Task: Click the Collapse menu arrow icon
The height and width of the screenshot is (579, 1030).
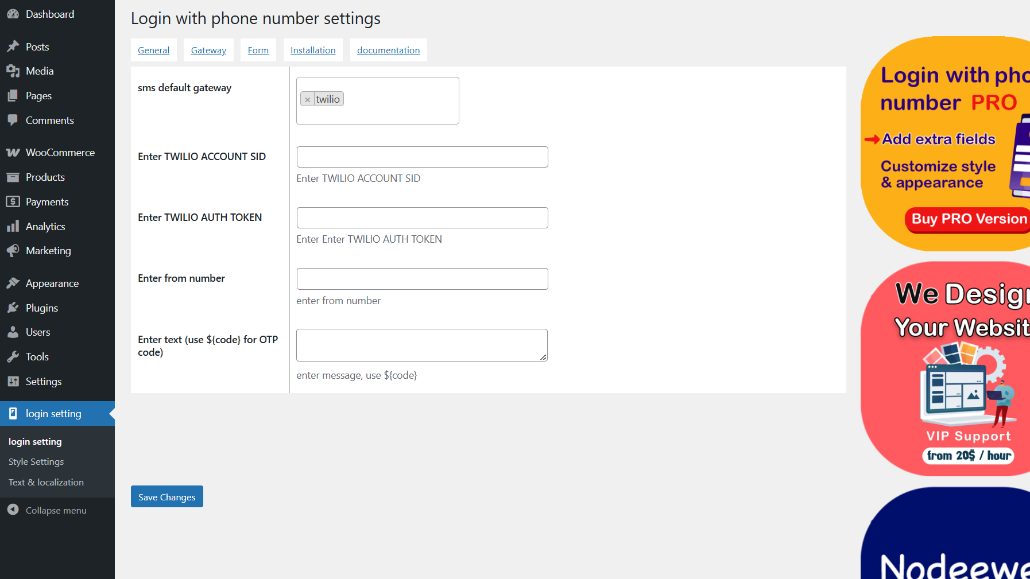Action: tap(13, 510)
